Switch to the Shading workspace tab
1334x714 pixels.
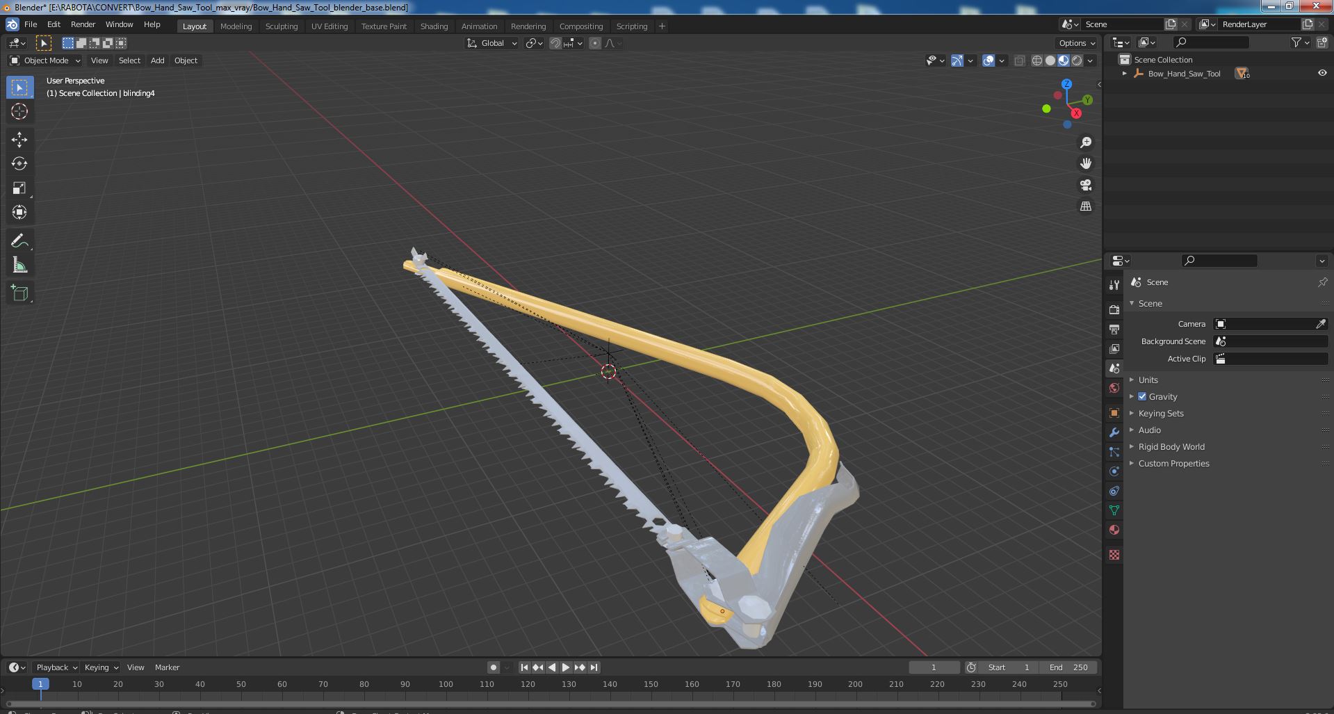(x=434, y=26)
